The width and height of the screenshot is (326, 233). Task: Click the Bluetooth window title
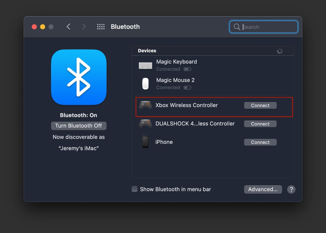pos(125,27)
